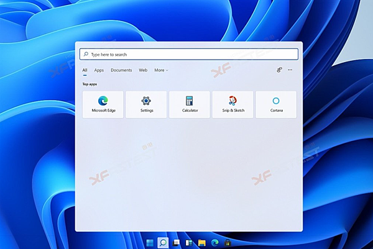Click the Search icon in taskbar
Screen dimensions: 373x249
click(163, 243)
